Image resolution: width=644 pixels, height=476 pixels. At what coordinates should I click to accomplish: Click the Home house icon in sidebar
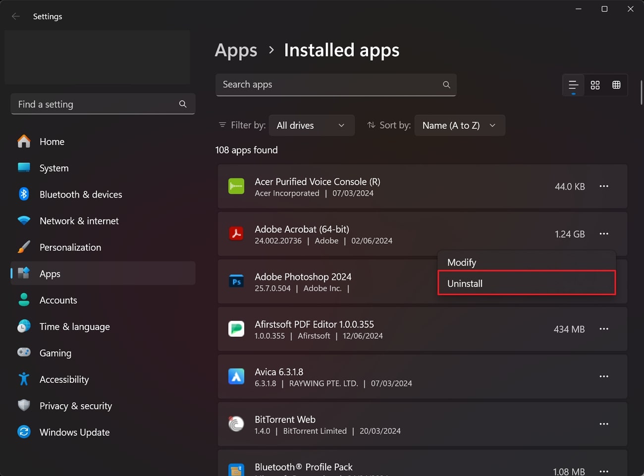[x=24, y=142]
